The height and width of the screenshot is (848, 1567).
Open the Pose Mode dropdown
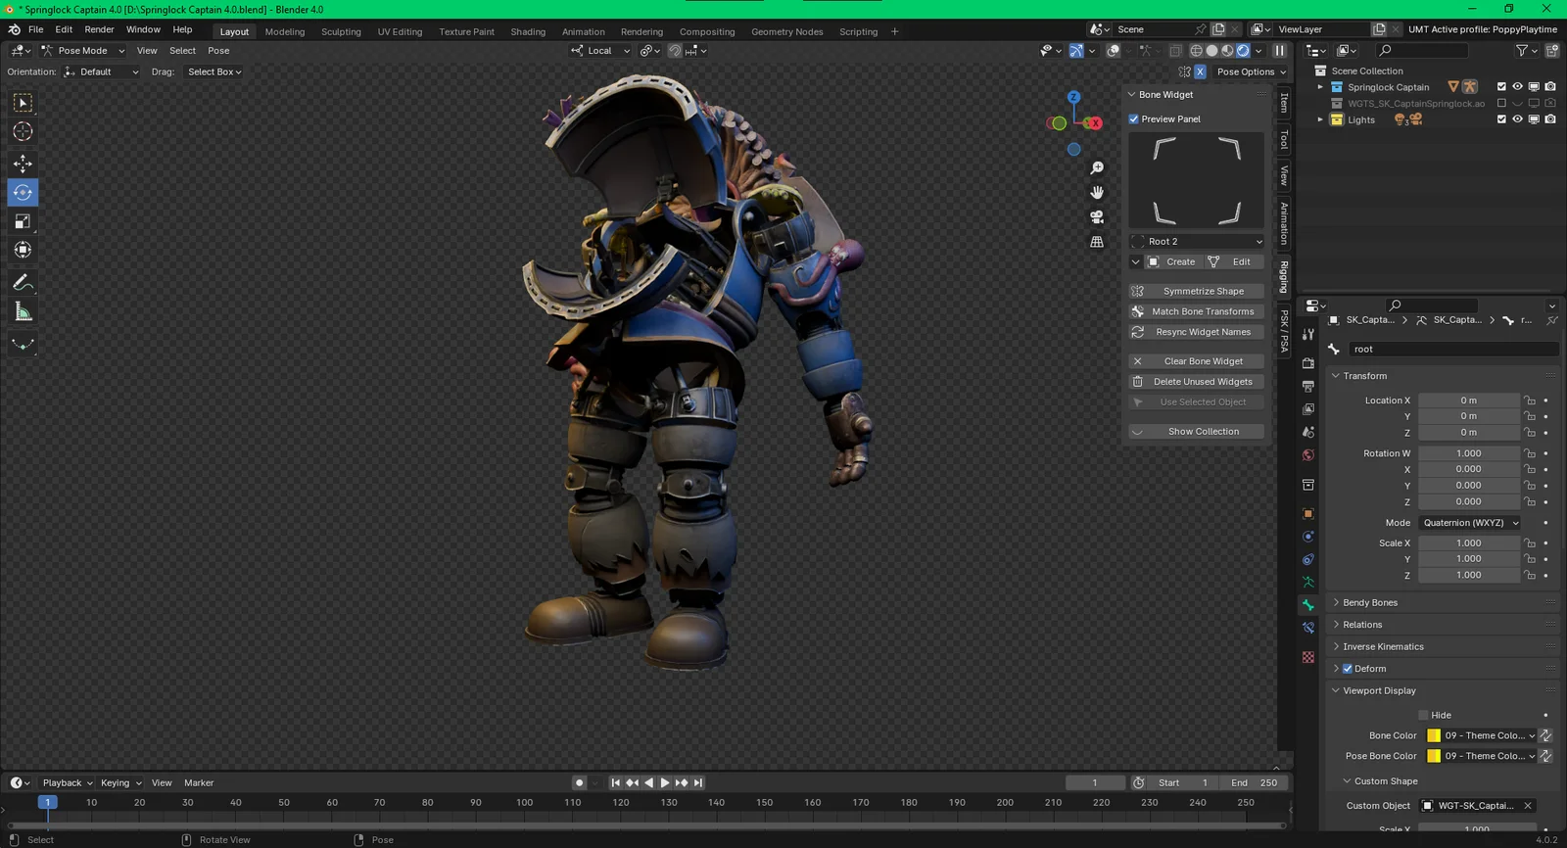[x=82, y=51]
